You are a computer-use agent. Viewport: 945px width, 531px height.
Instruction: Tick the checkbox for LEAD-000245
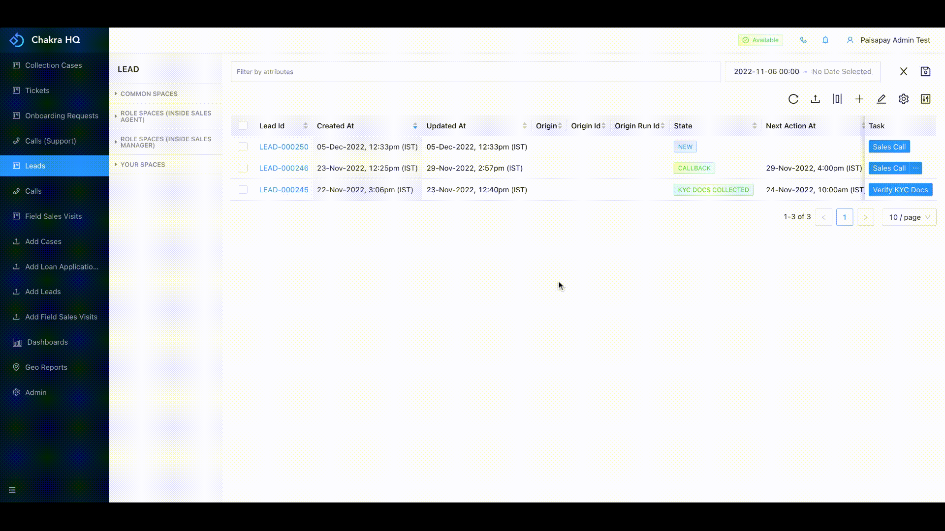(x=243, y=190)
